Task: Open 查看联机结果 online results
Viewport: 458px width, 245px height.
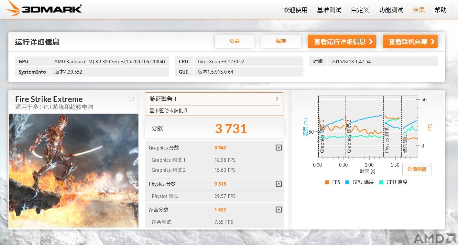Action: [x=410, y=42]
